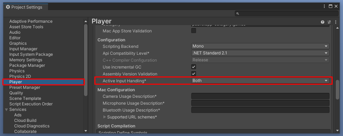Select Input Manager in sidebar
The image size is (343, 136).
(24, 49)
